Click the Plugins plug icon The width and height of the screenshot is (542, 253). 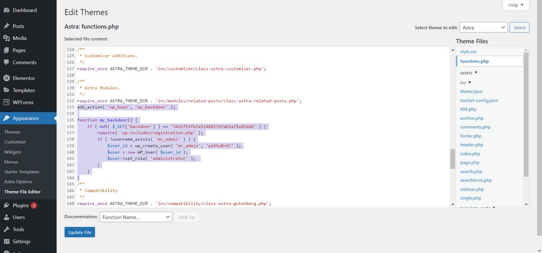(x=6, y=205)
